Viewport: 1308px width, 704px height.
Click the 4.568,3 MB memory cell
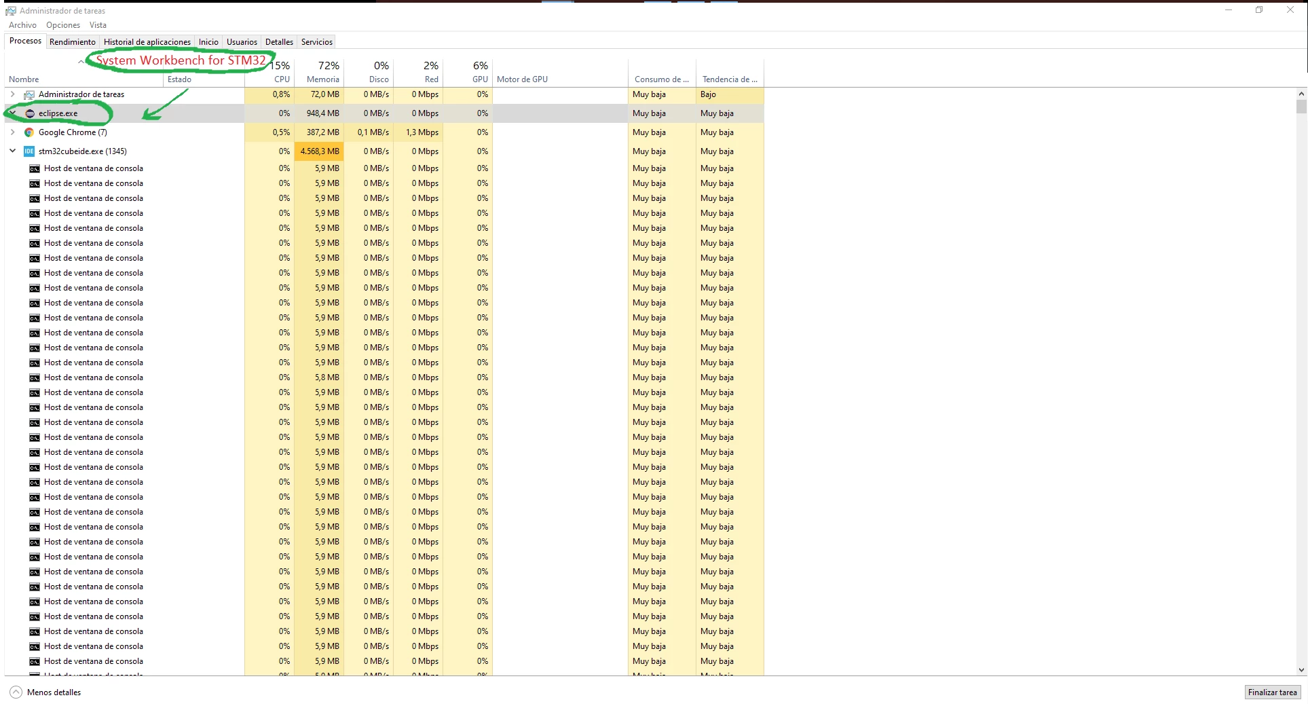[x=319, y=151]
